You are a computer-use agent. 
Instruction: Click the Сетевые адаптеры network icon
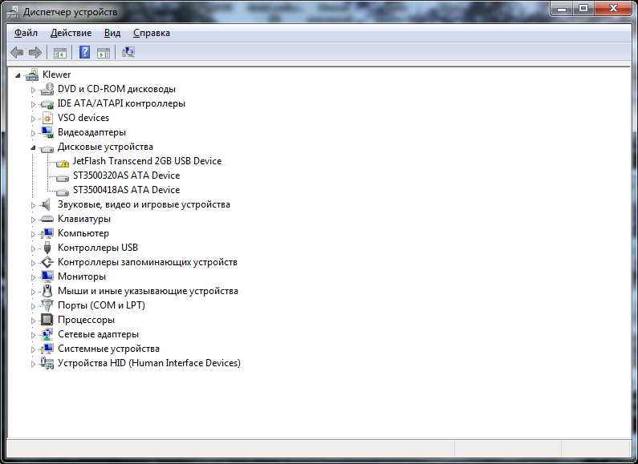47,334
